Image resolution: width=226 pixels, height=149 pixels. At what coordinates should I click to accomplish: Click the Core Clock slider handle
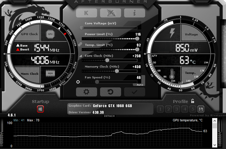tap(107, 60)
